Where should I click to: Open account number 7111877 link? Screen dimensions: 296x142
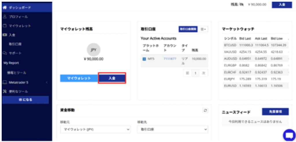(x=170, y=59)
